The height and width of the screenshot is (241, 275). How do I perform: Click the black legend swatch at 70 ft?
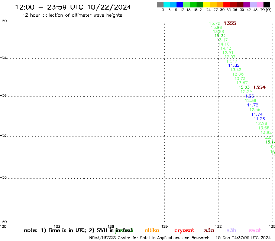(267, 4)
